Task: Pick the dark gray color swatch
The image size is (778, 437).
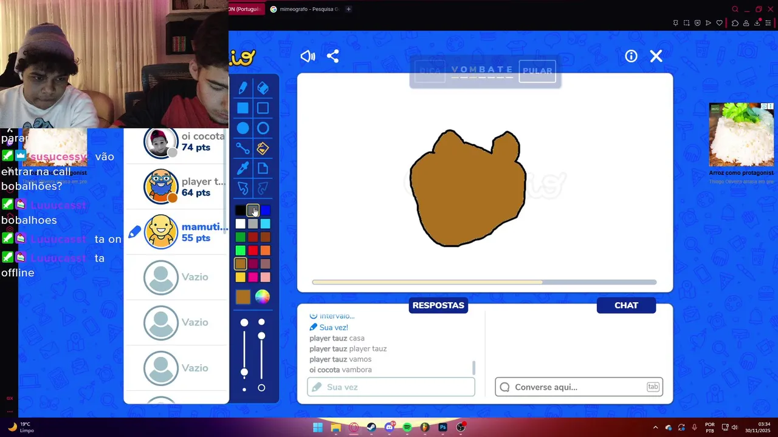Action: pyautogui.click(x=253, y=211)
